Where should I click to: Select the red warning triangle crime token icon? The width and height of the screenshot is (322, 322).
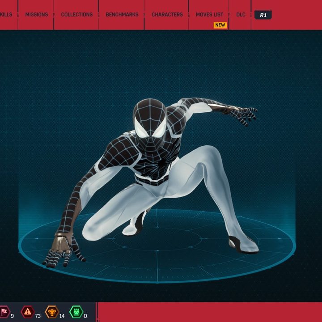click(28, 312)
